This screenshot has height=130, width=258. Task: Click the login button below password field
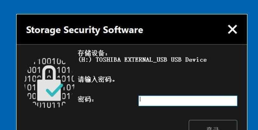pyautogui.click(x=213, y=125)
